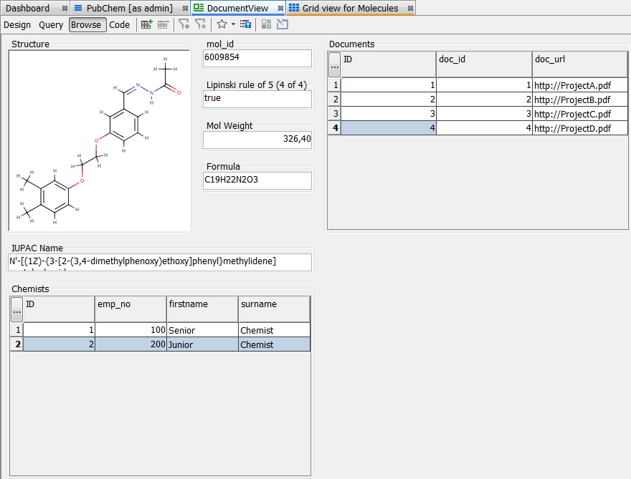Switch to Design mode
The width and height of the screenshot is (631, 479).
tap(17, 24)
